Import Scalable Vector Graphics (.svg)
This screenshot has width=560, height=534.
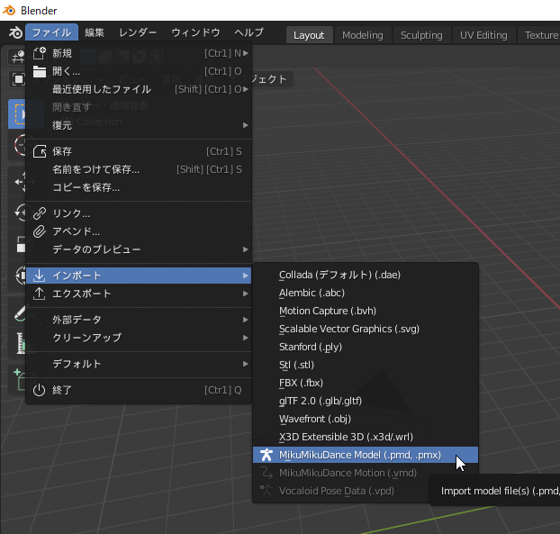pyautogui.click(x=366, y=329)
